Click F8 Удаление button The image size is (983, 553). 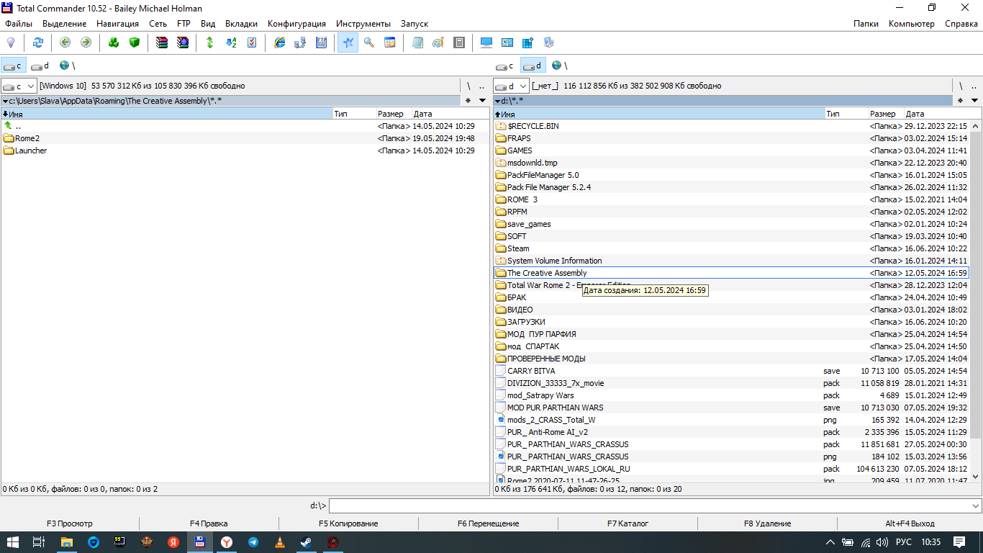pyautogui.click(x=767, y=523)
